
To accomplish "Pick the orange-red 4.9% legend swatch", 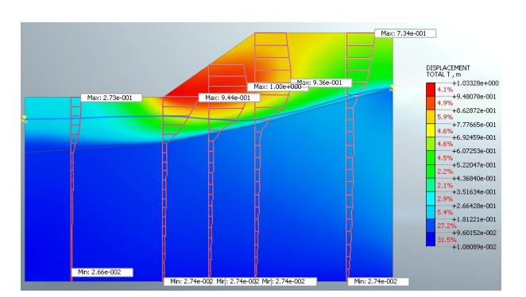I will (x=431, y=103).
